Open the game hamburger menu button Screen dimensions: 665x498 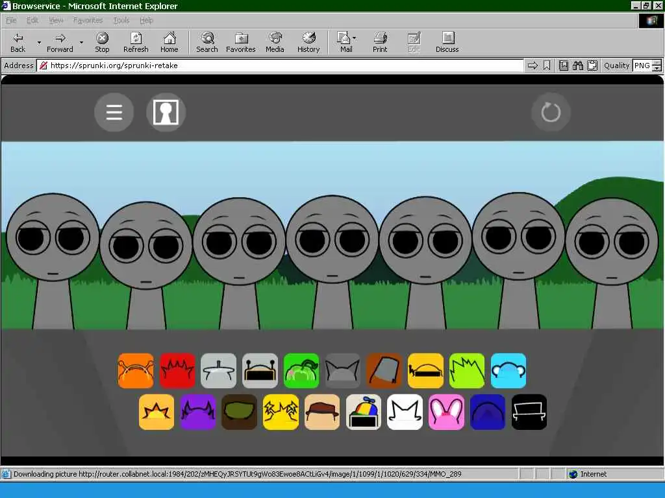(114, 112)
